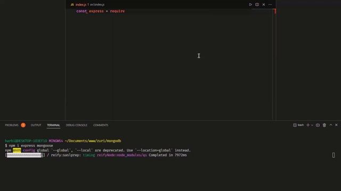The image size is (341, 191).
Task: Kill the terminal with trash icon
Action: tap(324, 125)
